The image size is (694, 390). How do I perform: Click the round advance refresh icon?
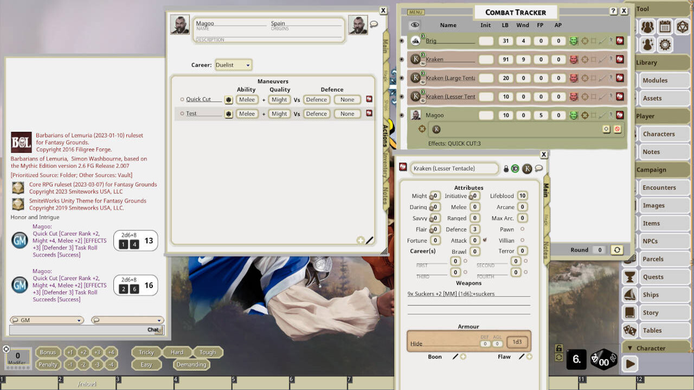coord(616,250)
